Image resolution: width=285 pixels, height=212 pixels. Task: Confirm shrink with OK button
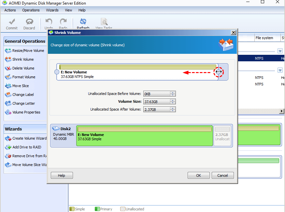pyautogui.click(x=198, y=175)
